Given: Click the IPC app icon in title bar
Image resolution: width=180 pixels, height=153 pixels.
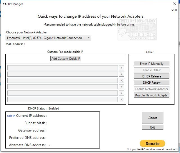Looking at the screenshot, I should (x=5, y=4).
